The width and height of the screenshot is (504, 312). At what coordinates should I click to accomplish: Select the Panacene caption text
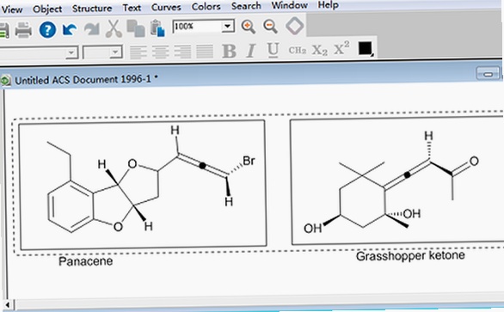coord(85,261)
